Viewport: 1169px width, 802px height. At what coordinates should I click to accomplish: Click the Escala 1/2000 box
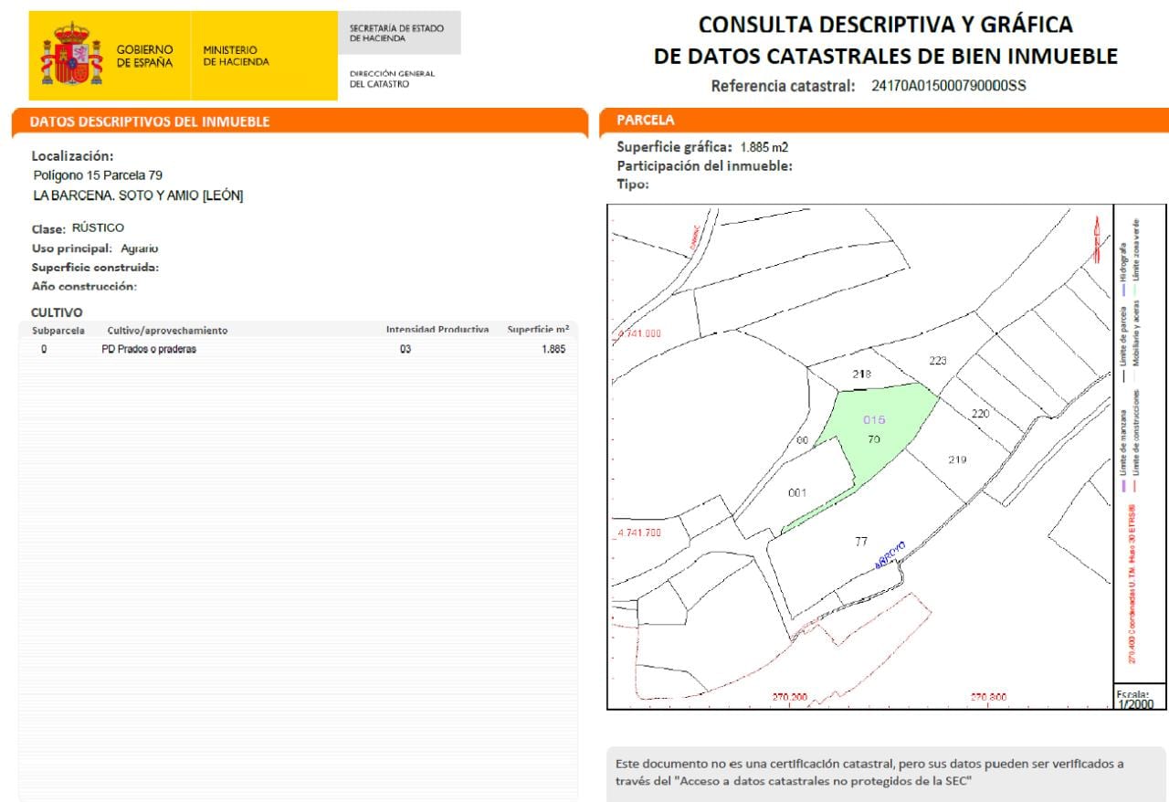tap(1140, 696)
